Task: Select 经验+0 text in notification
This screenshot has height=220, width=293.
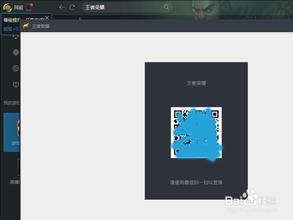Action: pos(11,29)
